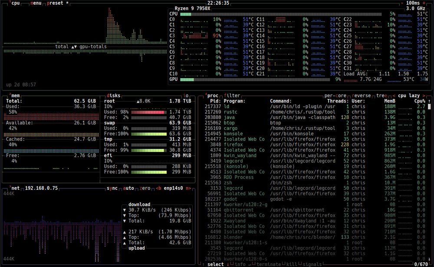This screenshot has height=267, width=434.
Task: Click the up arrow beside select
Action: 204,264
